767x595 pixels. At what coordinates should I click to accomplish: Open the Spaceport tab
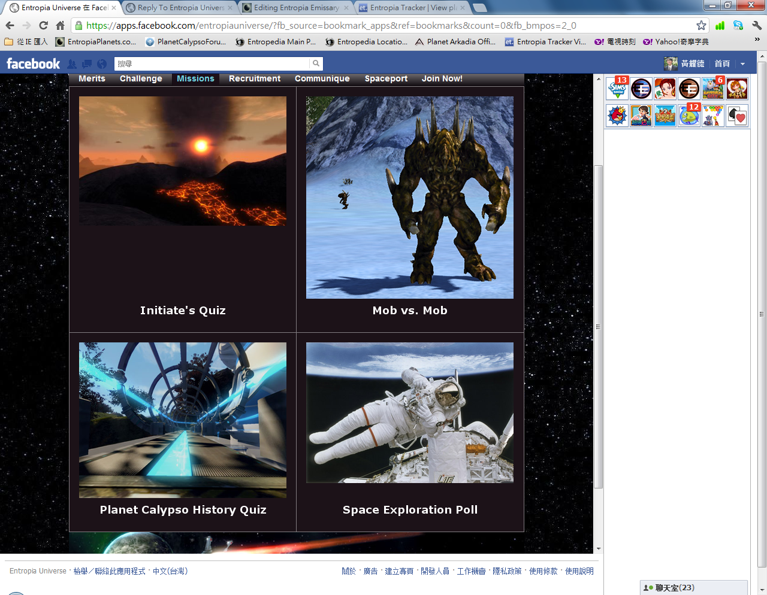tap(386, 78)
